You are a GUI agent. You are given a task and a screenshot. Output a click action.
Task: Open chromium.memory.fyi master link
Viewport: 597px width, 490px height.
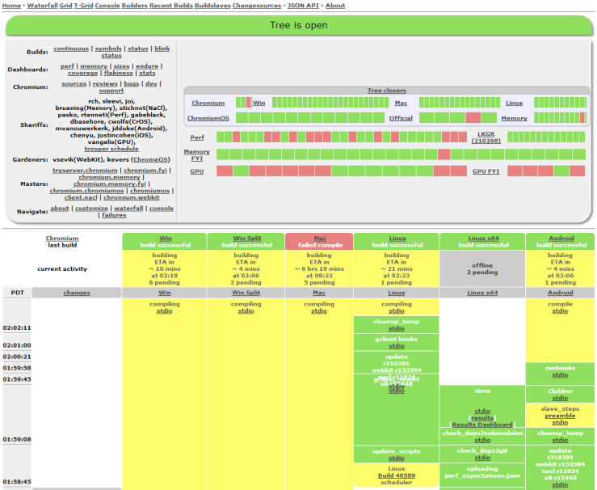click(110, 184)
